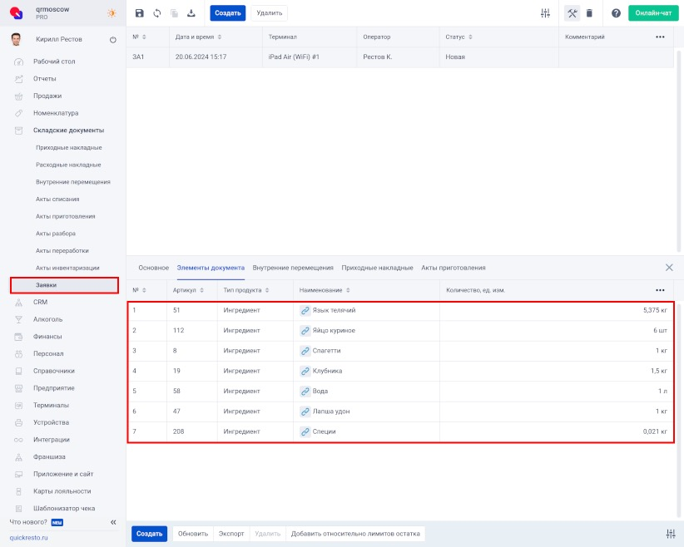Open the help question mark icon
Image resolution: width=684 pixels, height=547 pixels.
coord(616,13)
